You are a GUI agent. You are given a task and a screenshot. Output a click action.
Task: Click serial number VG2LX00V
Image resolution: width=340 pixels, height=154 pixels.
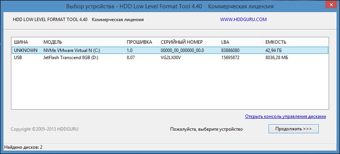point(171,58)
